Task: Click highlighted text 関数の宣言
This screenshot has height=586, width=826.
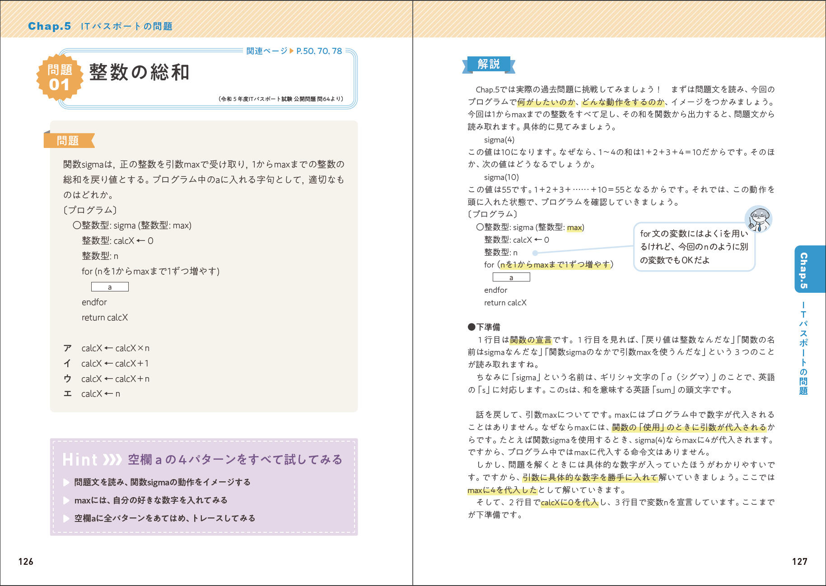Action: (531, 340)
